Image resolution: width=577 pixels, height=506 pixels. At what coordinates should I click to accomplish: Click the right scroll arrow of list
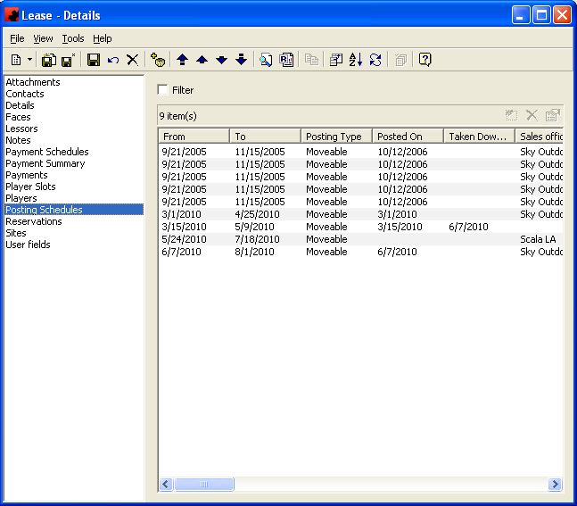(555, 484)
